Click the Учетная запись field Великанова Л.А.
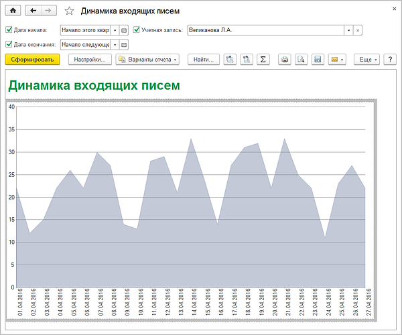The image size is (402, 335). click(x=265, y=30)
